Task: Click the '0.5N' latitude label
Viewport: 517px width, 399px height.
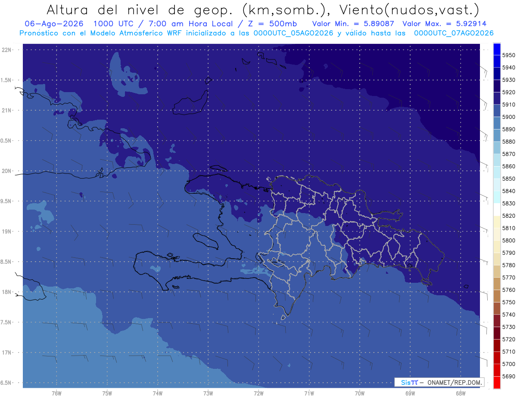Action: [x=6, y=141]
